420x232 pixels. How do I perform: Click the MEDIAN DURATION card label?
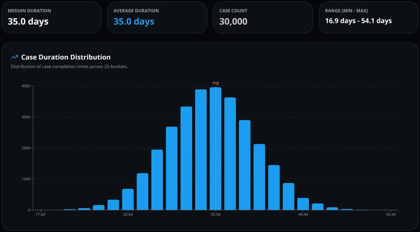tap(29, 11)
